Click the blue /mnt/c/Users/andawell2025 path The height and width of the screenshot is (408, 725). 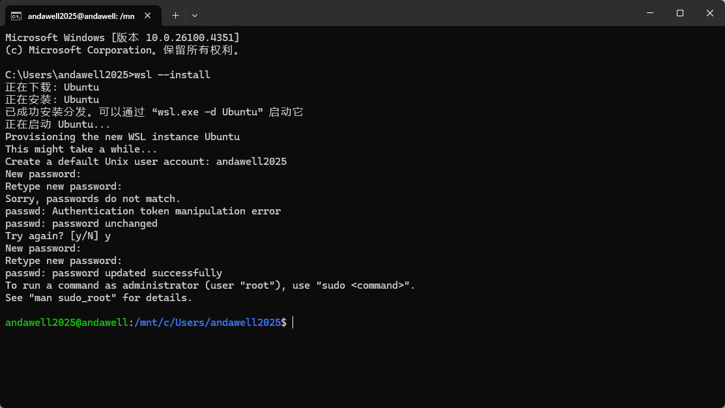coord(208,323)
